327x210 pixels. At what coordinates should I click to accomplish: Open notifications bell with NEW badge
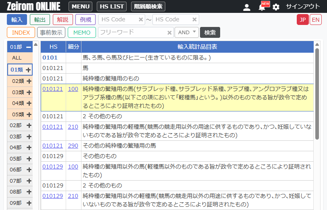point(264,6)
